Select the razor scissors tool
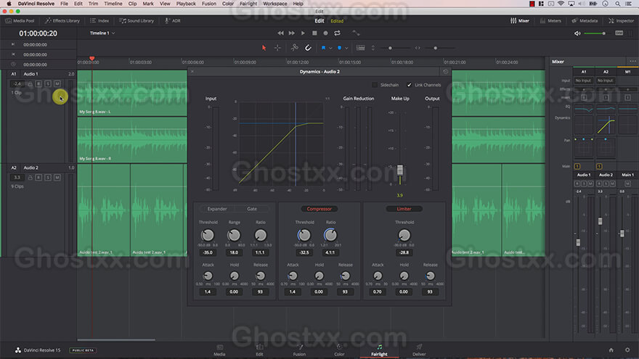 (x=294, y=48)
